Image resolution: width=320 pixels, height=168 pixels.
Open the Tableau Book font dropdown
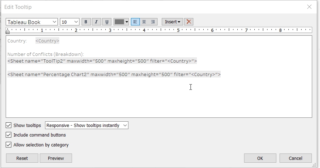[x=32, y=22]
